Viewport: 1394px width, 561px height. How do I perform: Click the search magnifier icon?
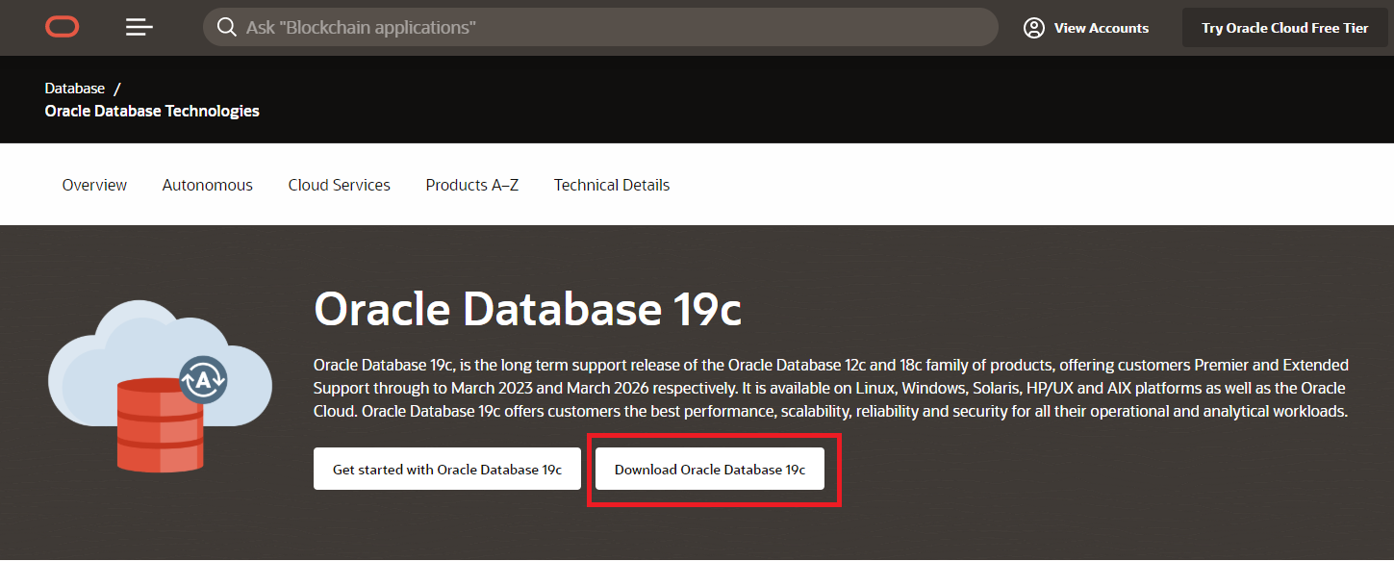click(227, 27)
